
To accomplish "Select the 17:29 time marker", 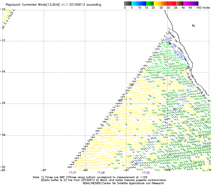I will click(x=146, y=173).
